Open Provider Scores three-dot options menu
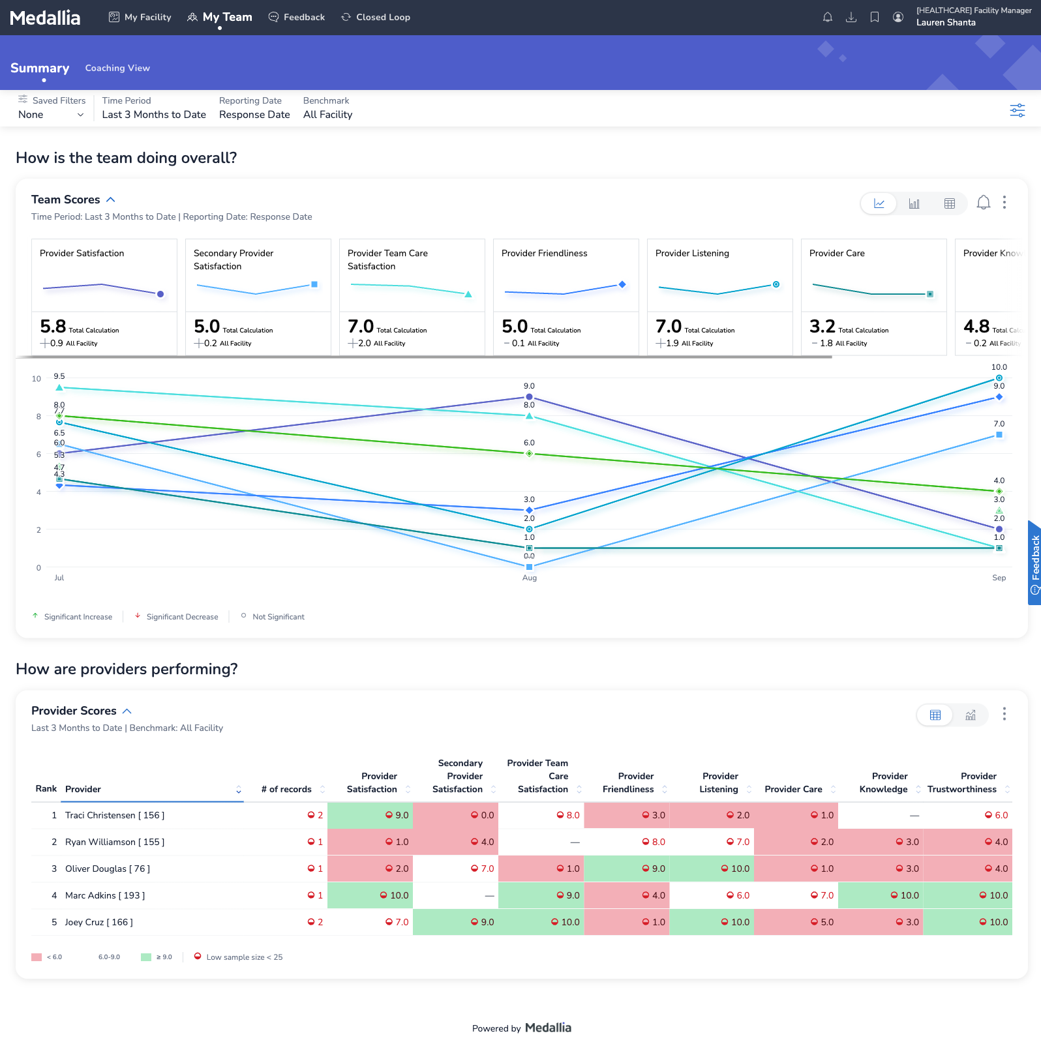Screen dimensions: 1041x1042 tap(1004, 714)
